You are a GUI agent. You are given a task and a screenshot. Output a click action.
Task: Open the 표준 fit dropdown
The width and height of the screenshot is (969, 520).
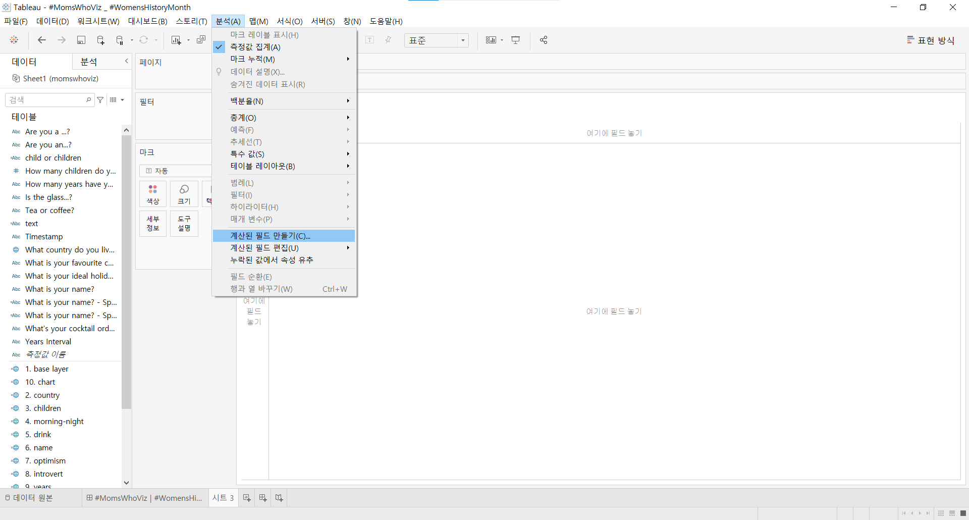437,40
